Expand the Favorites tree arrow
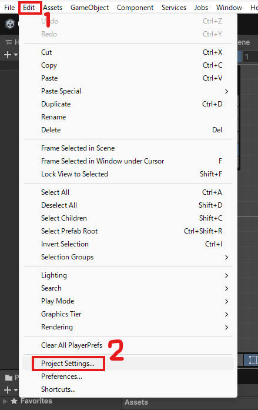The width and height of the screenshot is (258, 410). tap(5, 401)
